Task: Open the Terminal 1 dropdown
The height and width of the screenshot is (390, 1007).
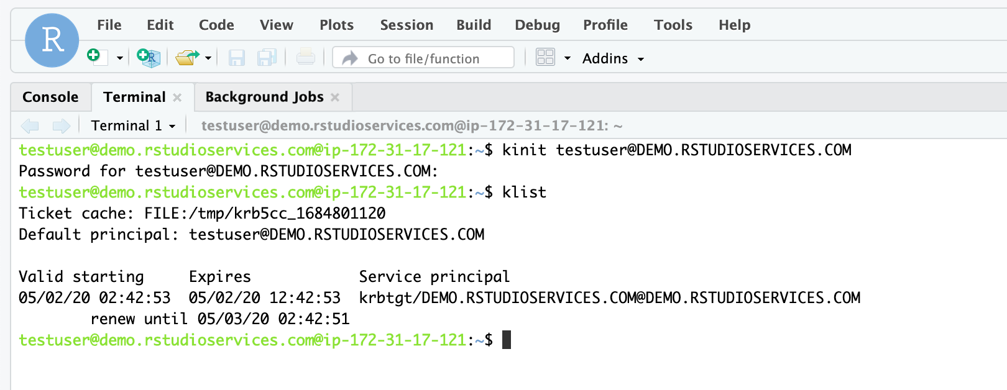Action: point(131,125)
